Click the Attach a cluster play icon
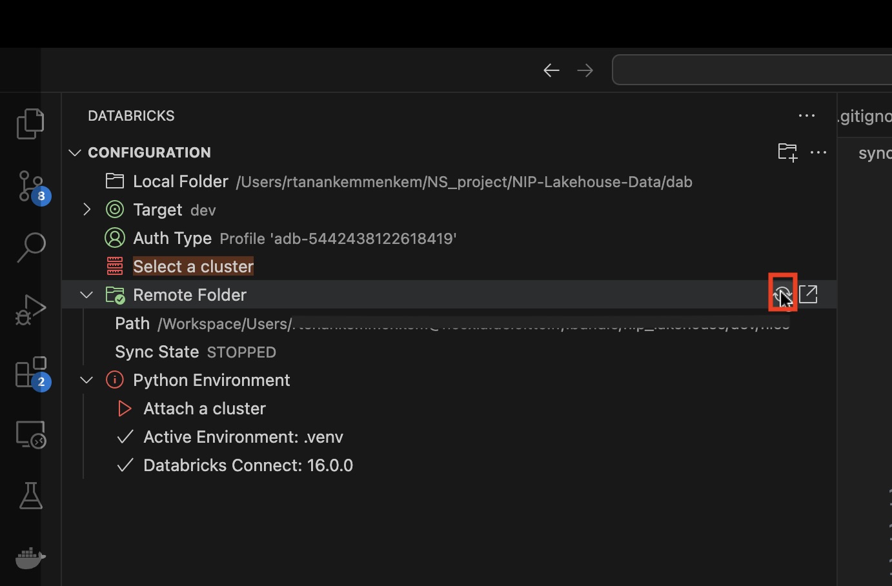This screenshot has height=586, width=892. (x=125, y=409)
